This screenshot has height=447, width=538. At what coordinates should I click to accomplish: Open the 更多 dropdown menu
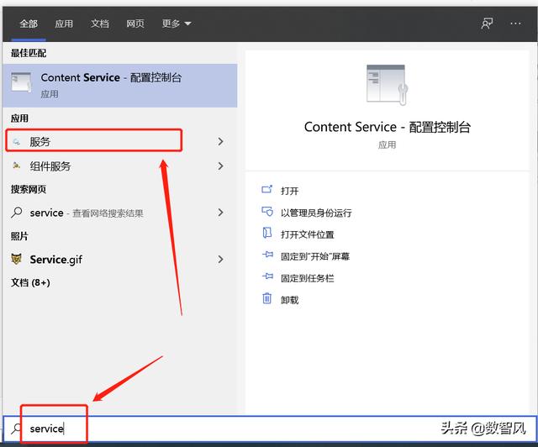[177, 24]
